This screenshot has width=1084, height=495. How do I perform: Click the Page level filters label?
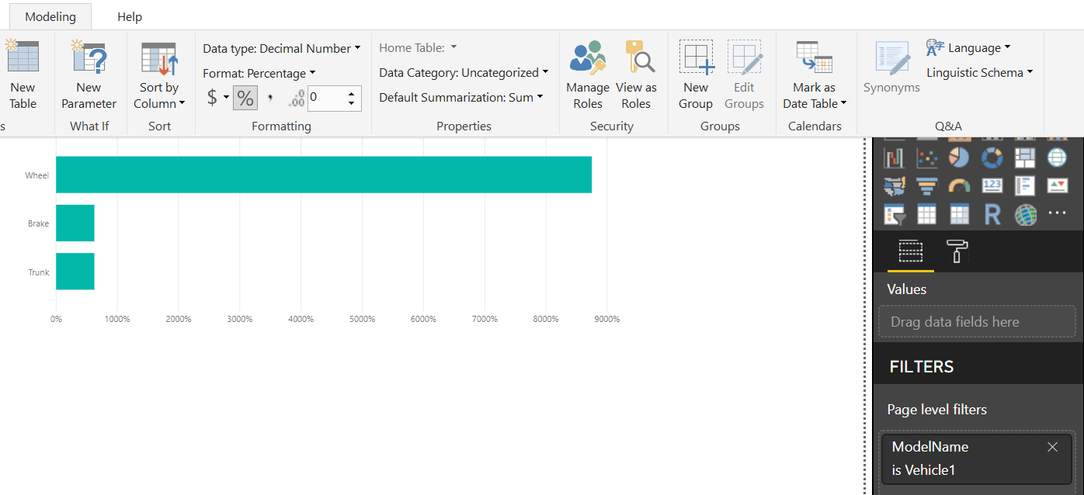[936, 410]
